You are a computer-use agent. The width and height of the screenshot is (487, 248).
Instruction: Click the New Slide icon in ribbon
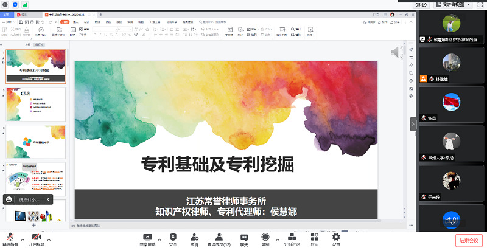(x=60, y=30)
